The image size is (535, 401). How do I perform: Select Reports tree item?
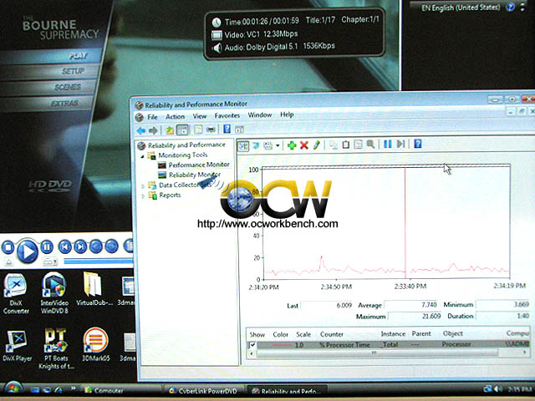(170, 195)
